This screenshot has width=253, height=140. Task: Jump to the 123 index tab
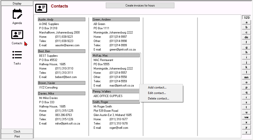coord(246,17)
